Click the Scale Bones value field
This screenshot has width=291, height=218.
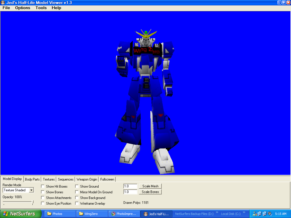click(x=130, y=192)
